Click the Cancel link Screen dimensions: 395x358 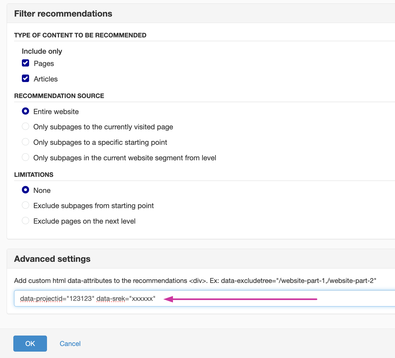coord(70,344)
